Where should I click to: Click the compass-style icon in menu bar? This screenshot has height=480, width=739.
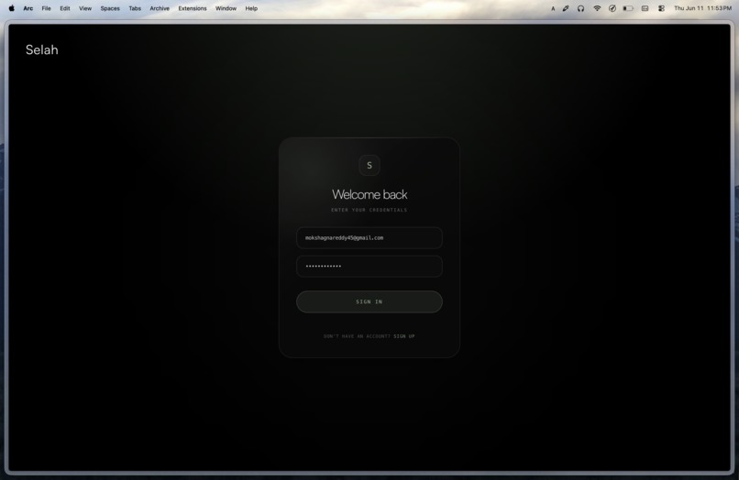tap(612, 8)
